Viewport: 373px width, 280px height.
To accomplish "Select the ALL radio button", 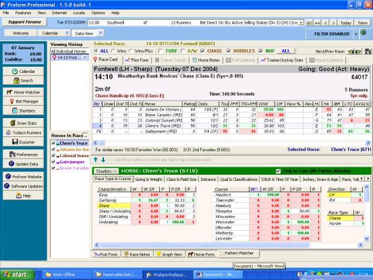I will (x=96, y=51).
